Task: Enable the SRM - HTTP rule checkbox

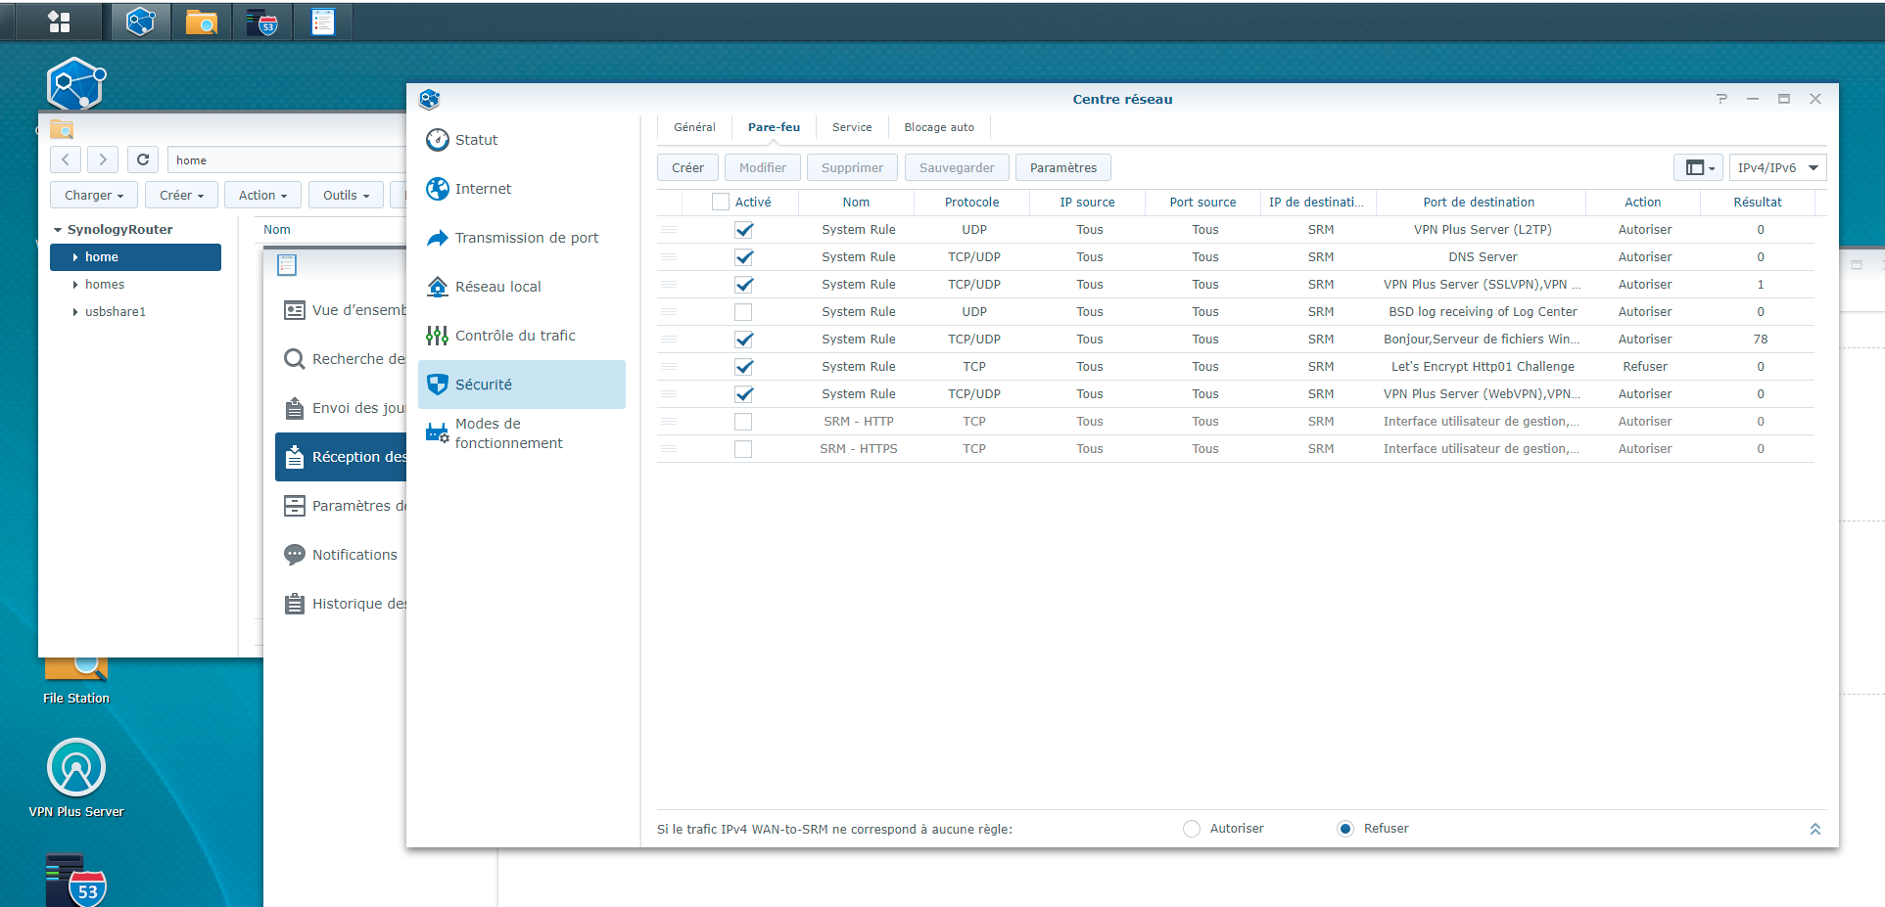Action: pos(743,422)
